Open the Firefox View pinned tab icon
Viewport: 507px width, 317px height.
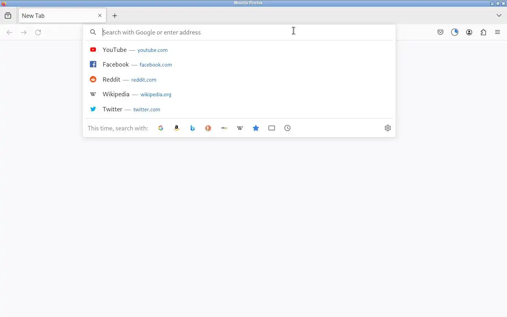8,16
